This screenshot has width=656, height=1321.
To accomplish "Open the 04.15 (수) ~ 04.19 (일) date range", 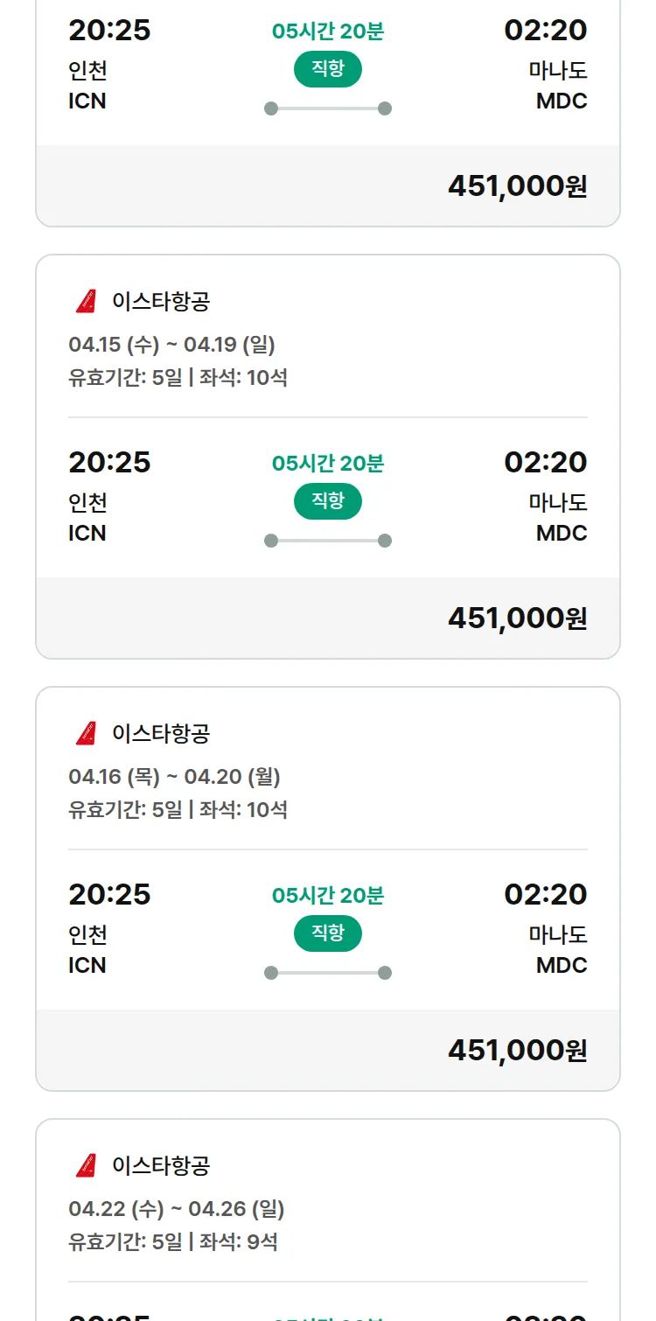I will click(171, 345).
